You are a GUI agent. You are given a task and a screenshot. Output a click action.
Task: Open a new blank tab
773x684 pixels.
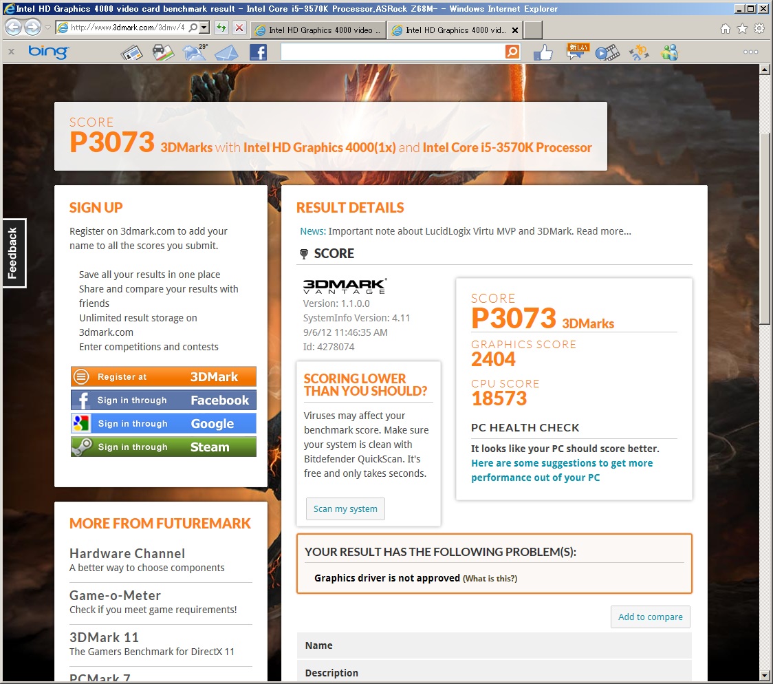coord(533,30)
